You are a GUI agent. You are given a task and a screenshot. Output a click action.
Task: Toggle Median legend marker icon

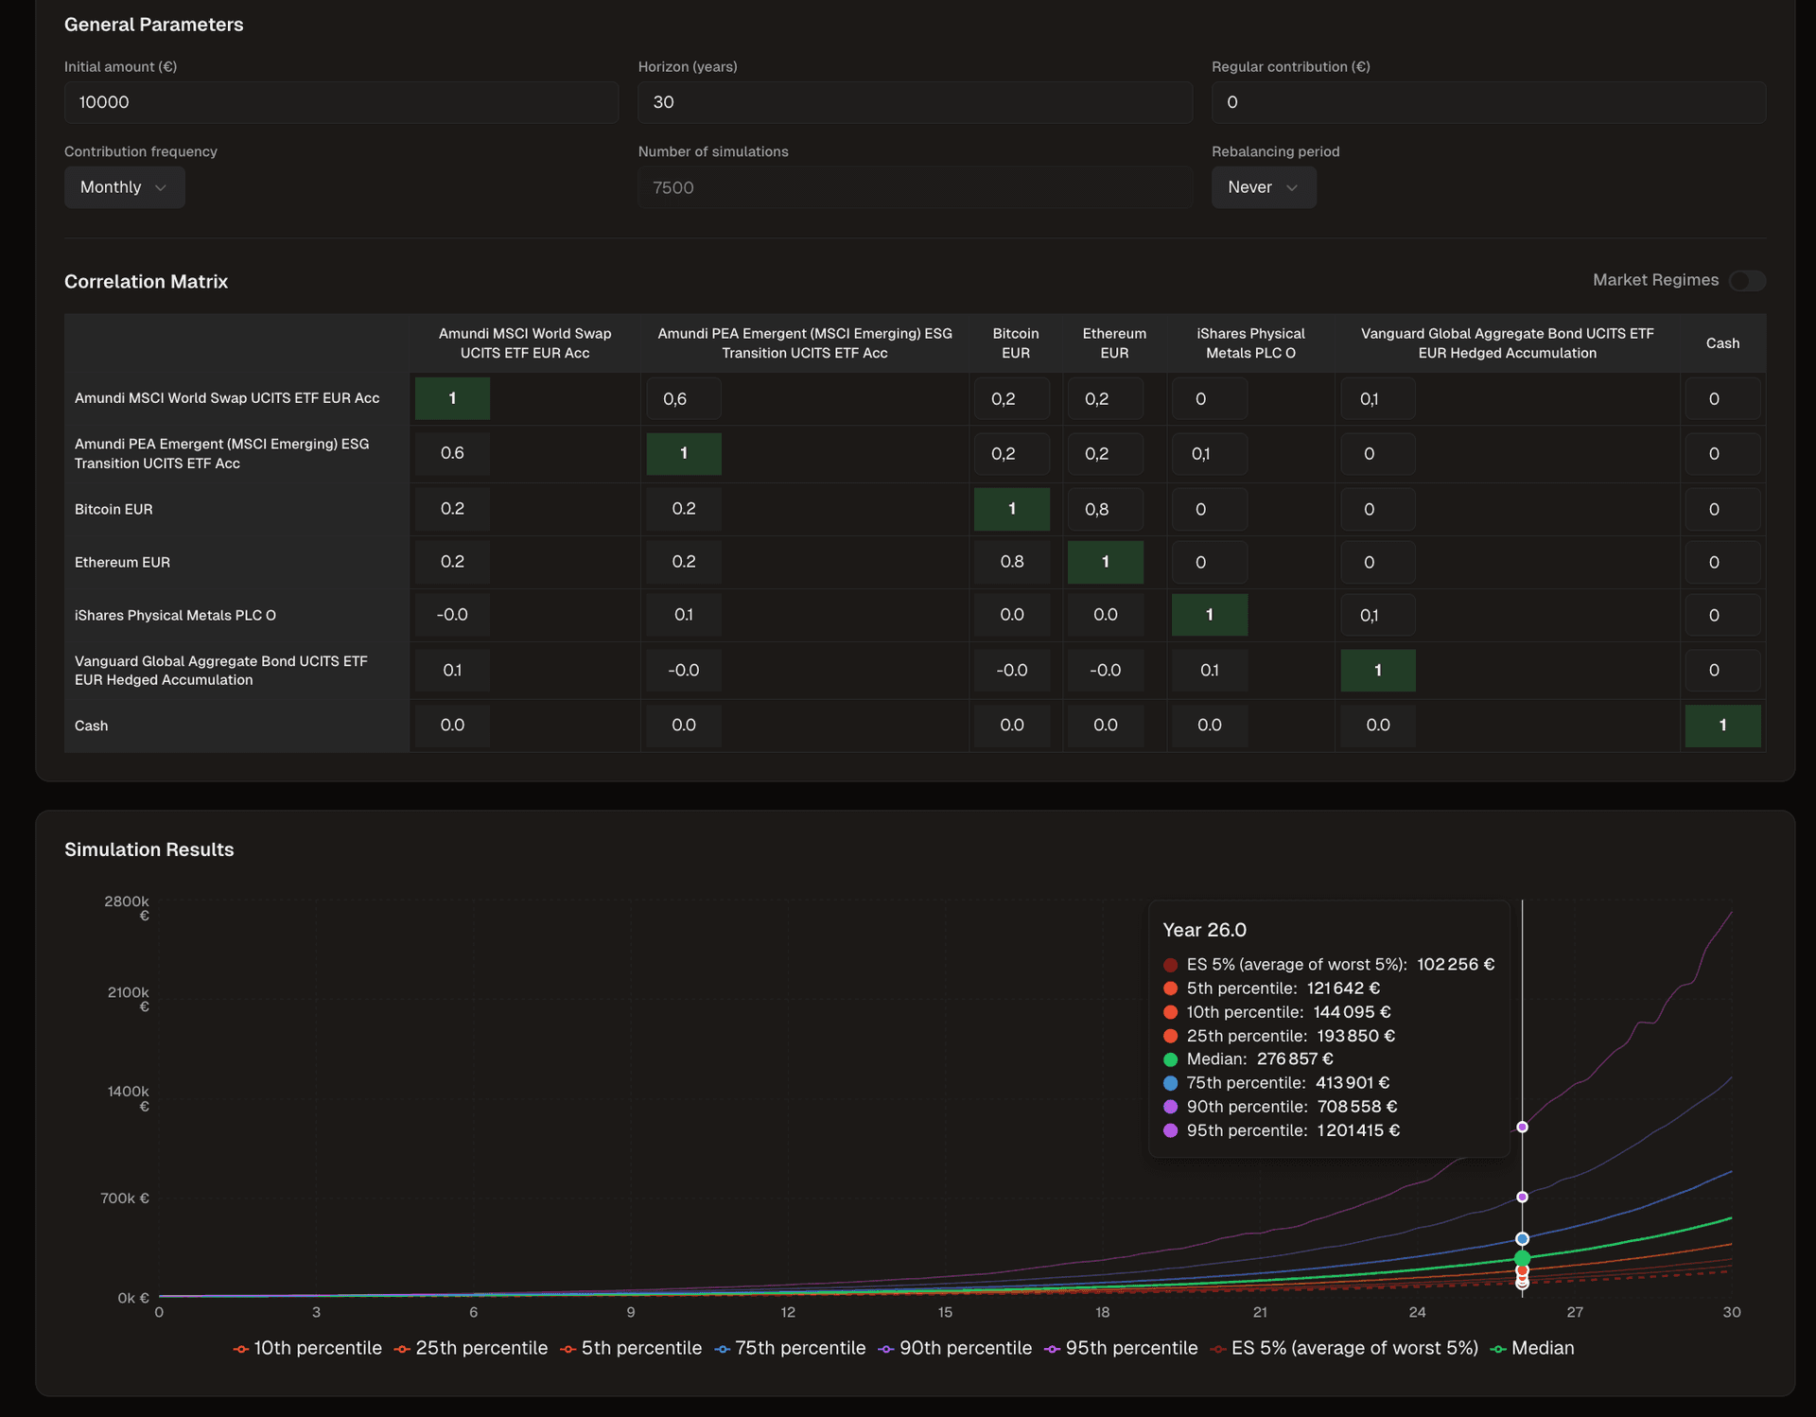[x=1498, y=1349]
